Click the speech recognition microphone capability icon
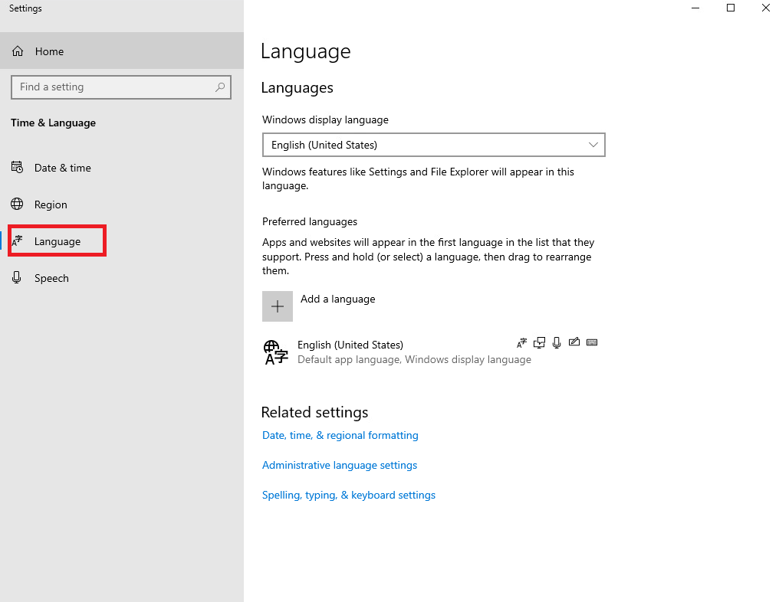The width and height of the screenshot is (779, 602). [x=557, y=342]
